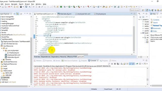Open the Project menu
Viewport: 162px width, 91px height.
[x=27, y=4]
